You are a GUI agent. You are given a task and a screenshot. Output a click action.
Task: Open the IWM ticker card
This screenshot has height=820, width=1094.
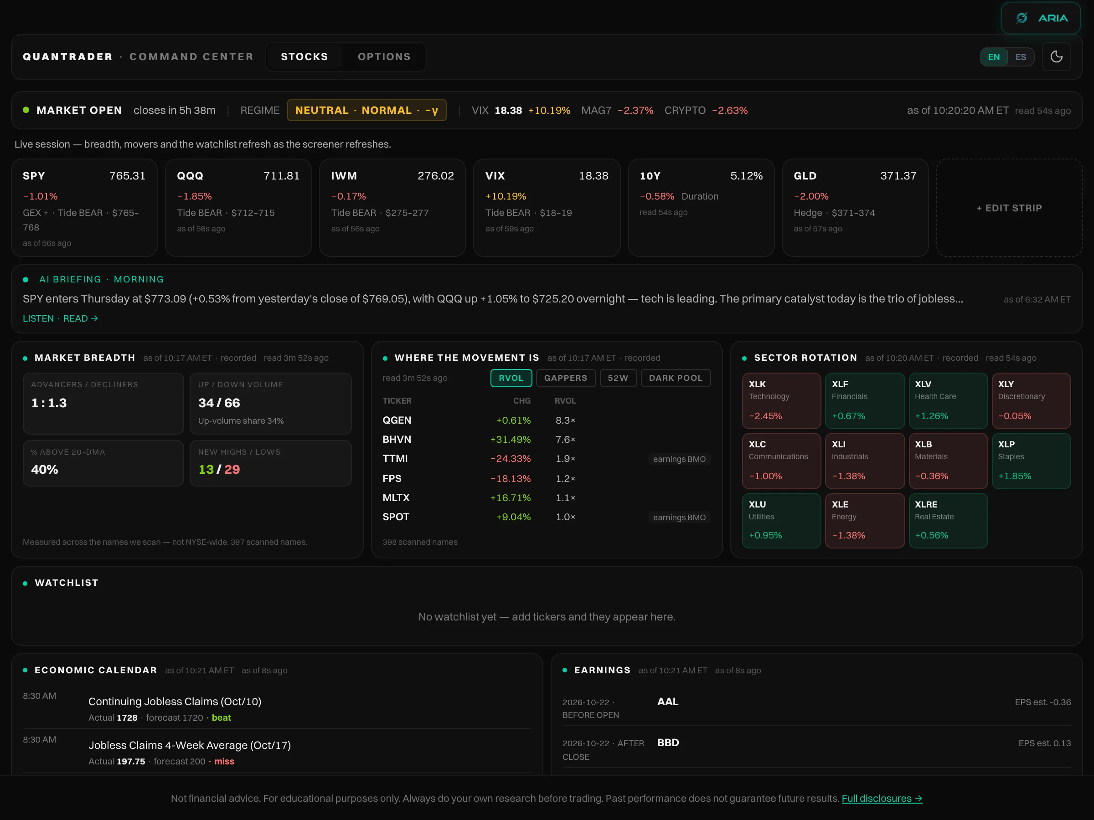[x=392, y=208]
